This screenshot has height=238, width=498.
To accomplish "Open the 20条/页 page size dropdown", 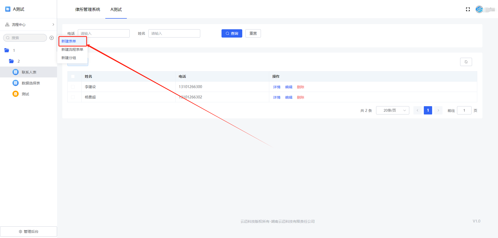I will [392, 110].
